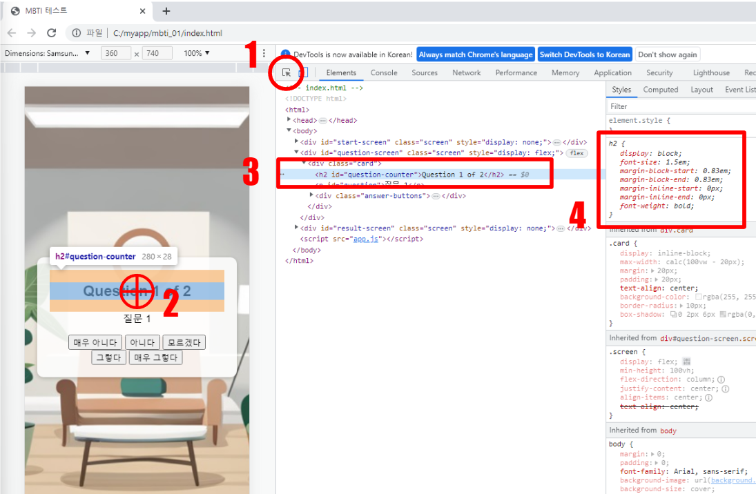756x494 pixels.
Task: Click the height field showing 740
Action: 157,53
